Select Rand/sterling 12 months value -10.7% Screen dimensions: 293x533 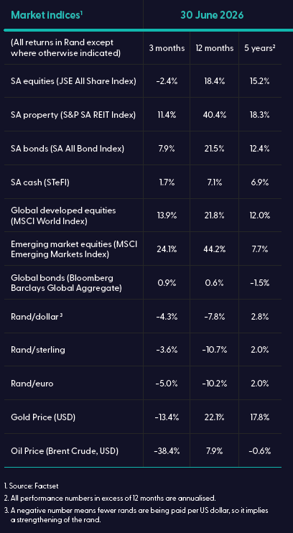coord(215,350)
